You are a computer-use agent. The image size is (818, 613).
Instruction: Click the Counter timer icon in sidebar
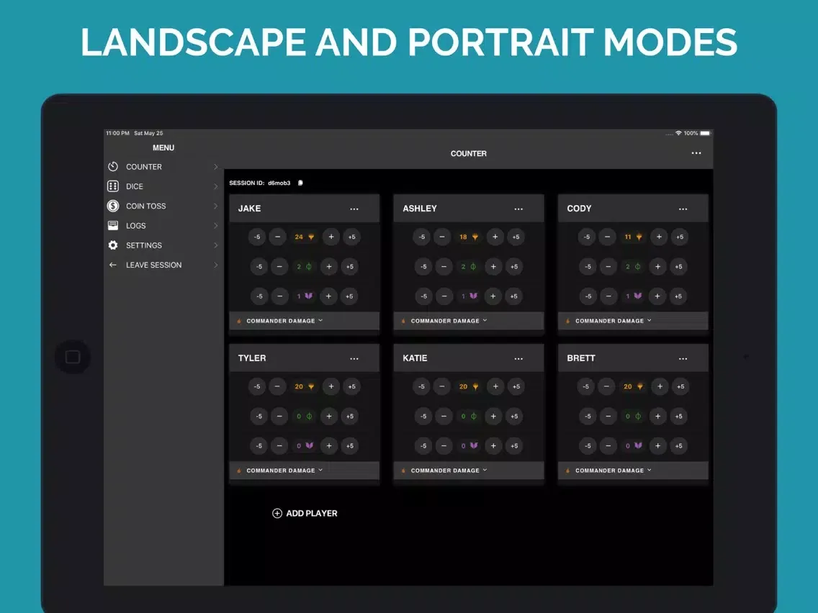point(113,167)
